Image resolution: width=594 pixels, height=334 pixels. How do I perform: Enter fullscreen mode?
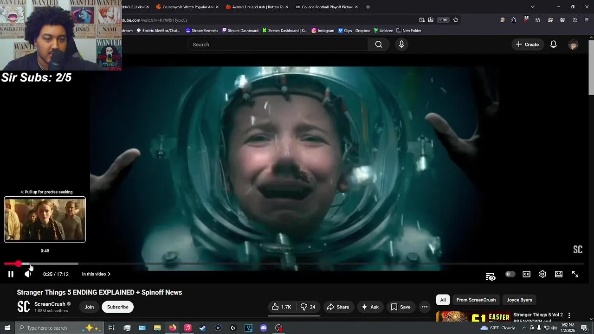coord(575,274)
